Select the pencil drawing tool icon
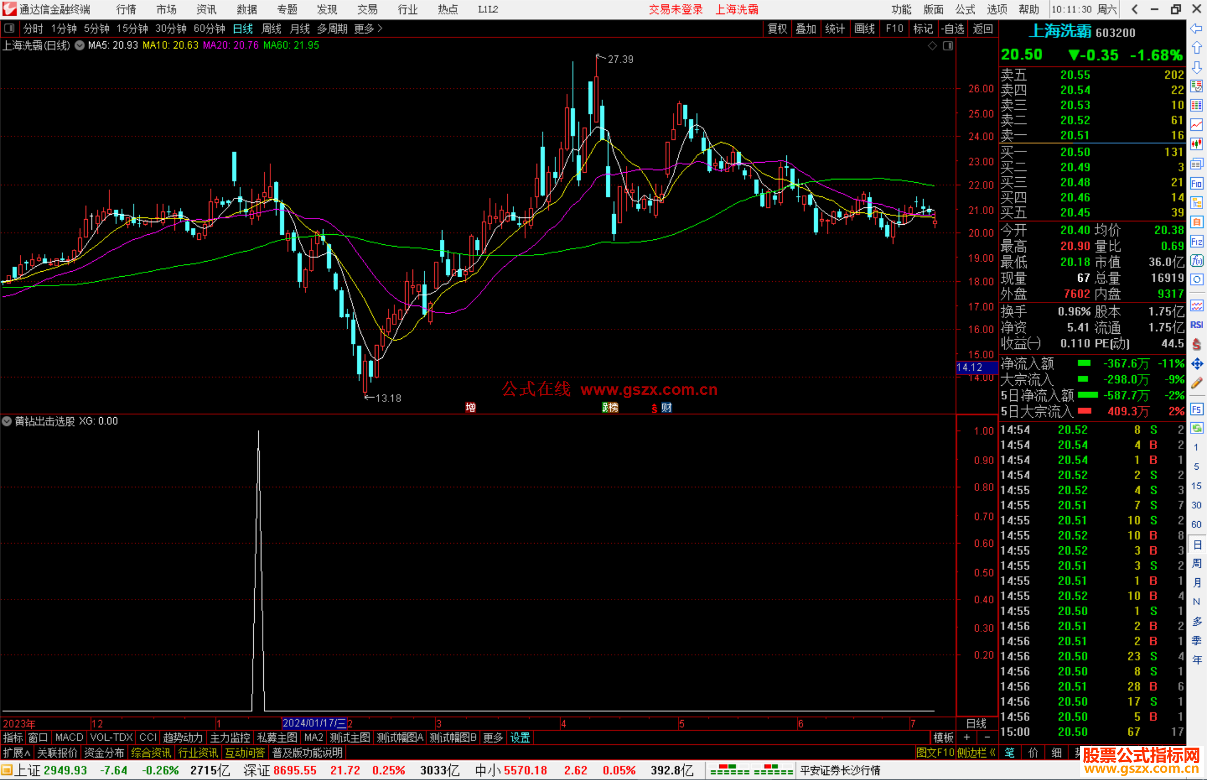The image size is (1207, 780). pyautogui.click(x=1196, y=383)
